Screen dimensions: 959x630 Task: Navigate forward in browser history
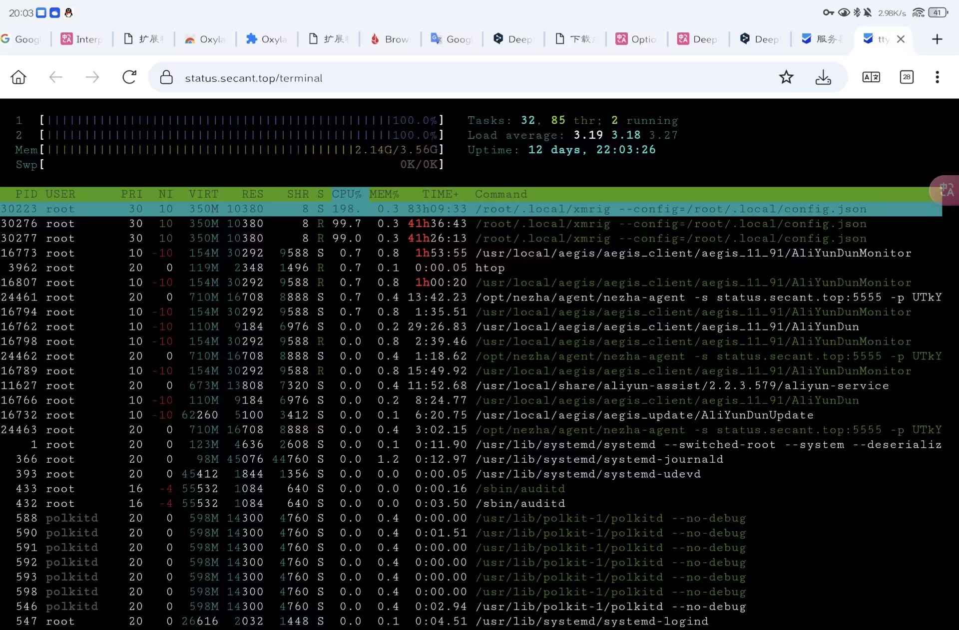[x=92, y=77]
